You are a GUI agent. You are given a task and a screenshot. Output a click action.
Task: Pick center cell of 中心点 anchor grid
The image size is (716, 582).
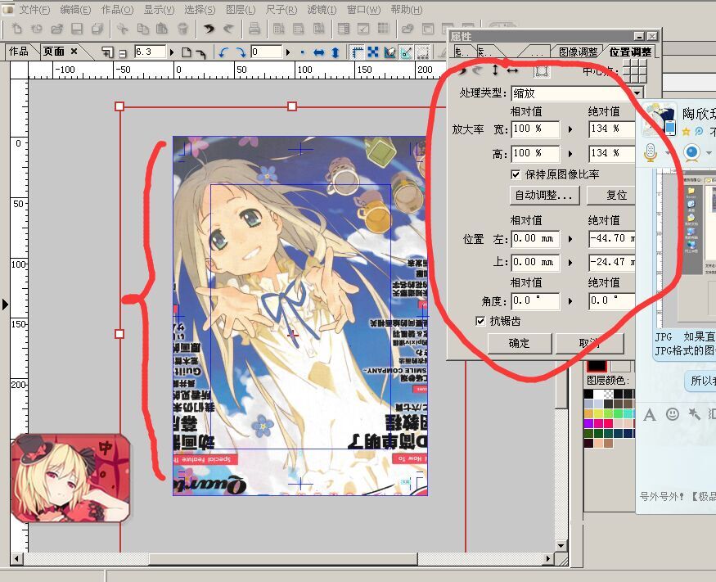point(635,71)
